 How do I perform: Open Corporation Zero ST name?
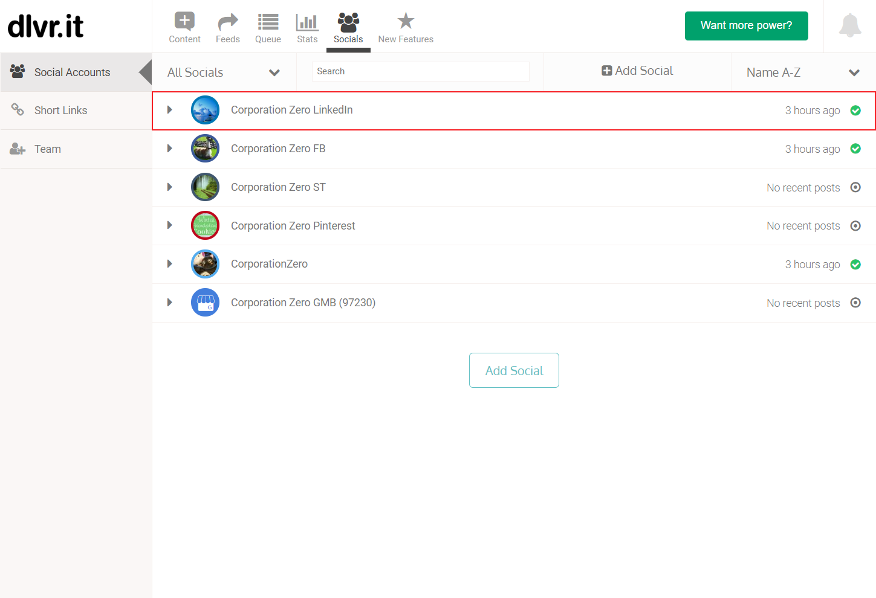pos(278,187)
